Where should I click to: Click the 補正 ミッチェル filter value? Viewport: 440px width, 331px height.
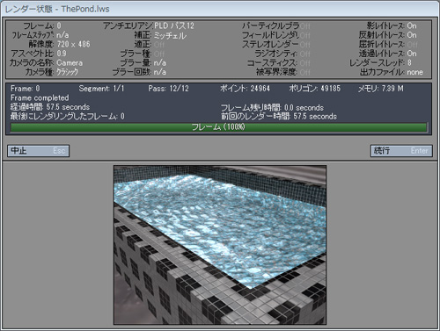pos(170,36)
